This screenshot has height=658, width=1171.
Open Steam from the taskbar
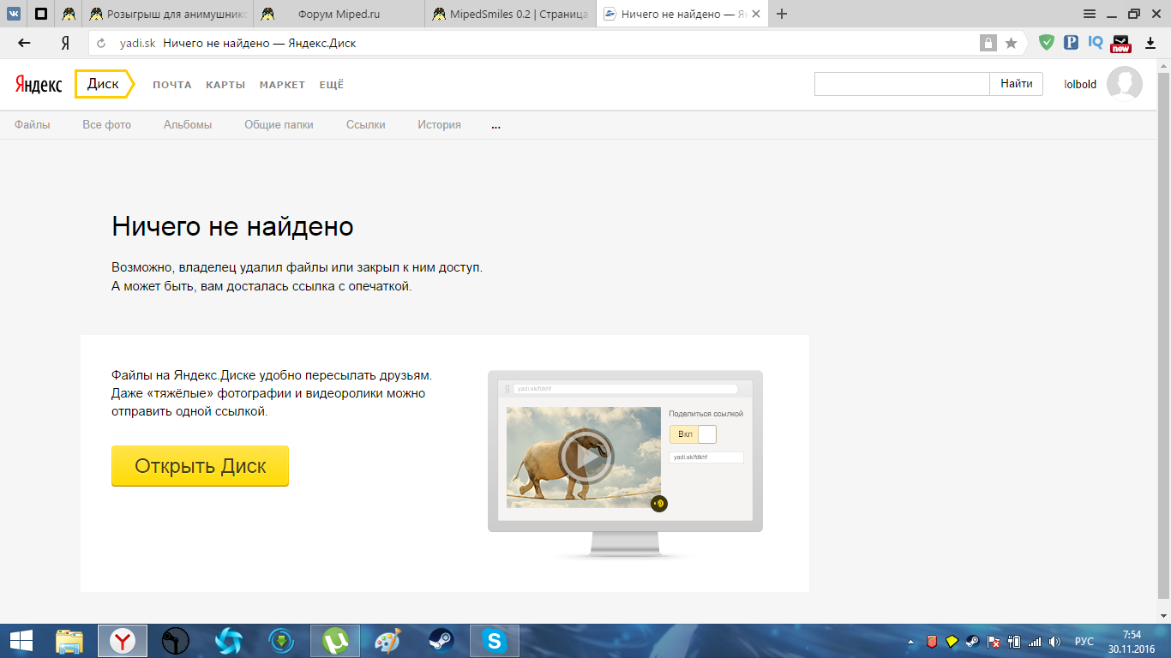(441, 641)
